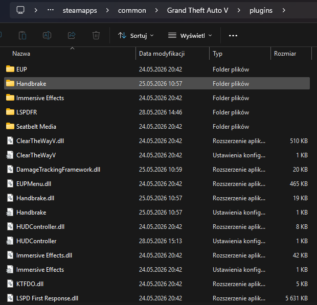Select the Seatbelt Media folder icon

[10, 126]
